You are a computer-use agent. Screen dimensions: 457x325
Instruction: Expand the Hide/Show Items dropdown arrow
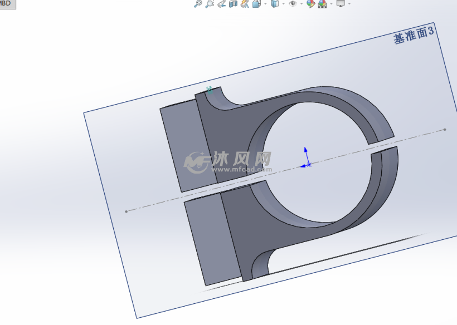point(302,4)
